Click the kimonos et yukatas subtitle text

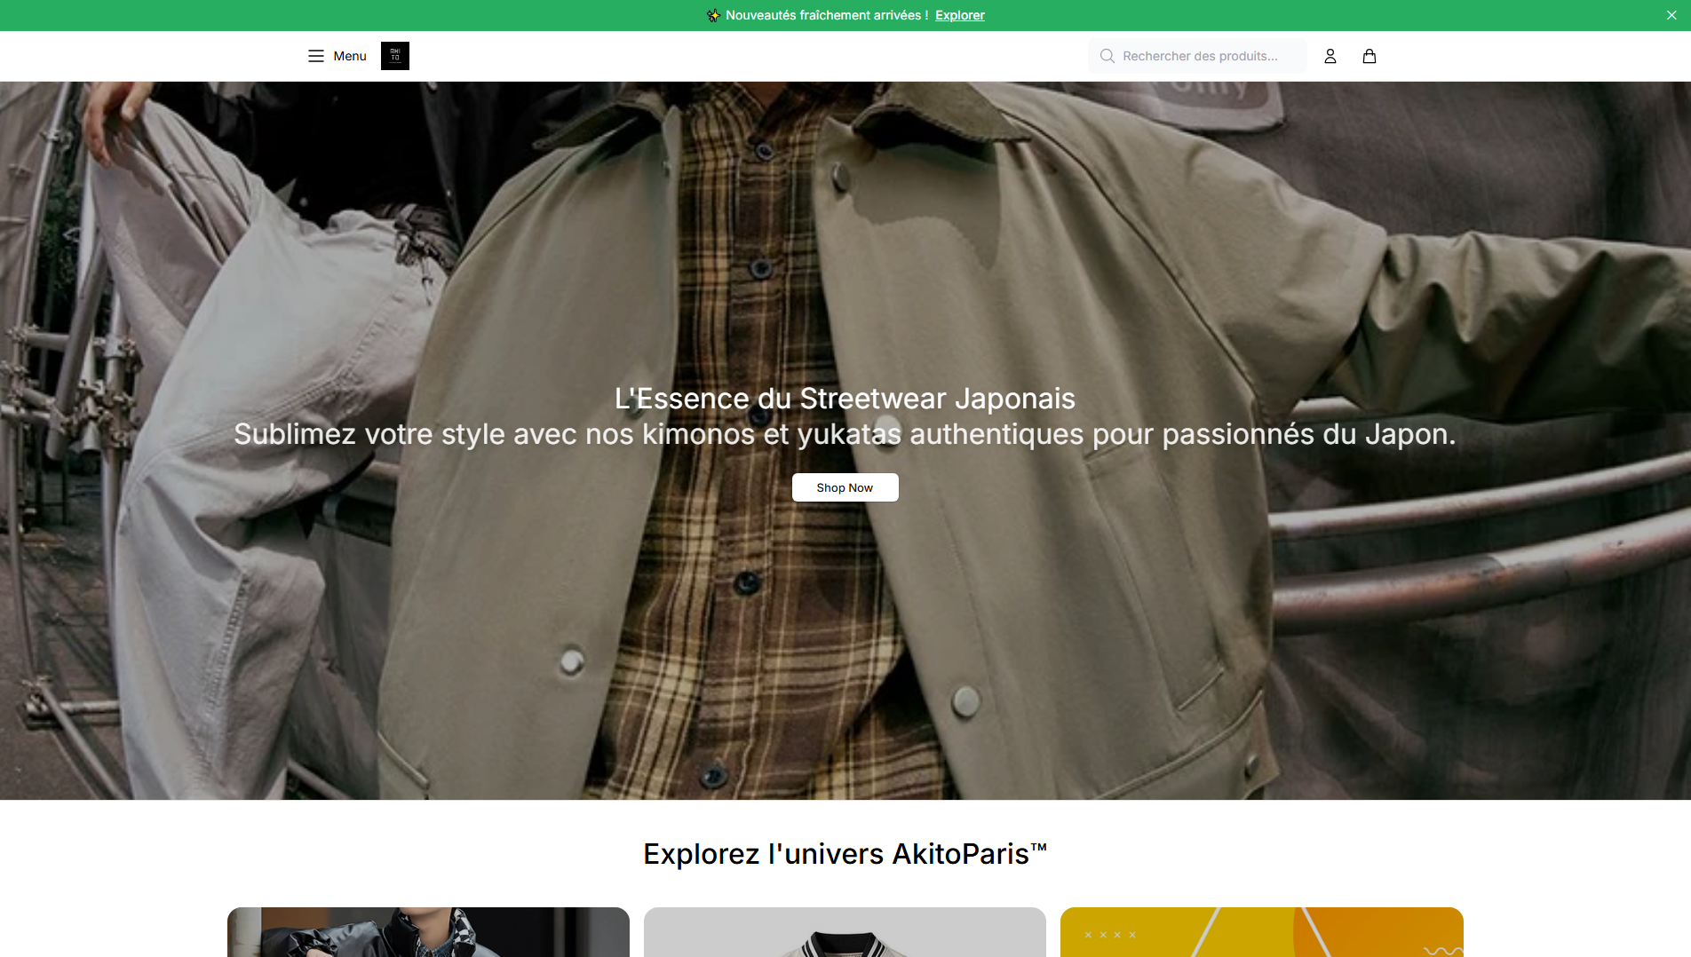coord(845,434)
